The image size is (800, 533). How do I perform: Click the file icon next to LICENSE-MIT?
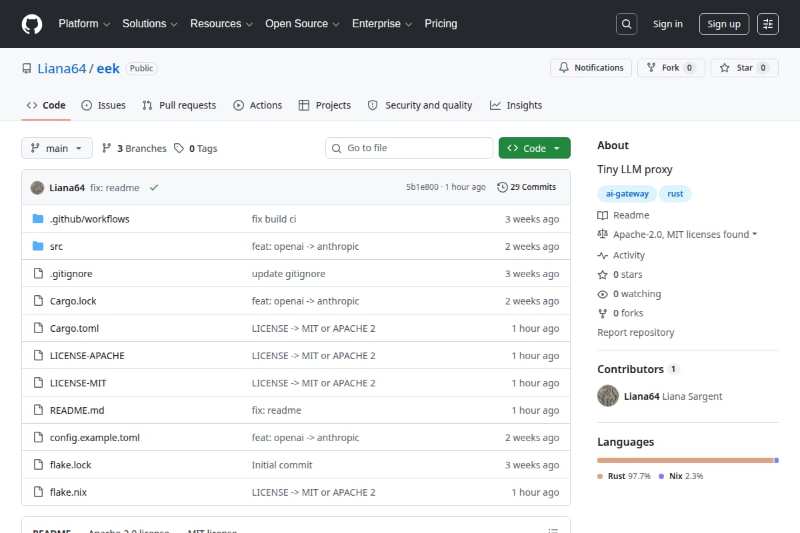click(38, 383)
